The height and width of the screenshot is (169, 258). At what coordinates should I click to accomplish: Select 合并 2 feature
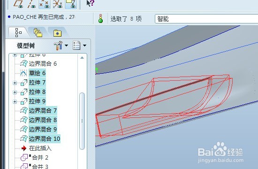[40, 158]
